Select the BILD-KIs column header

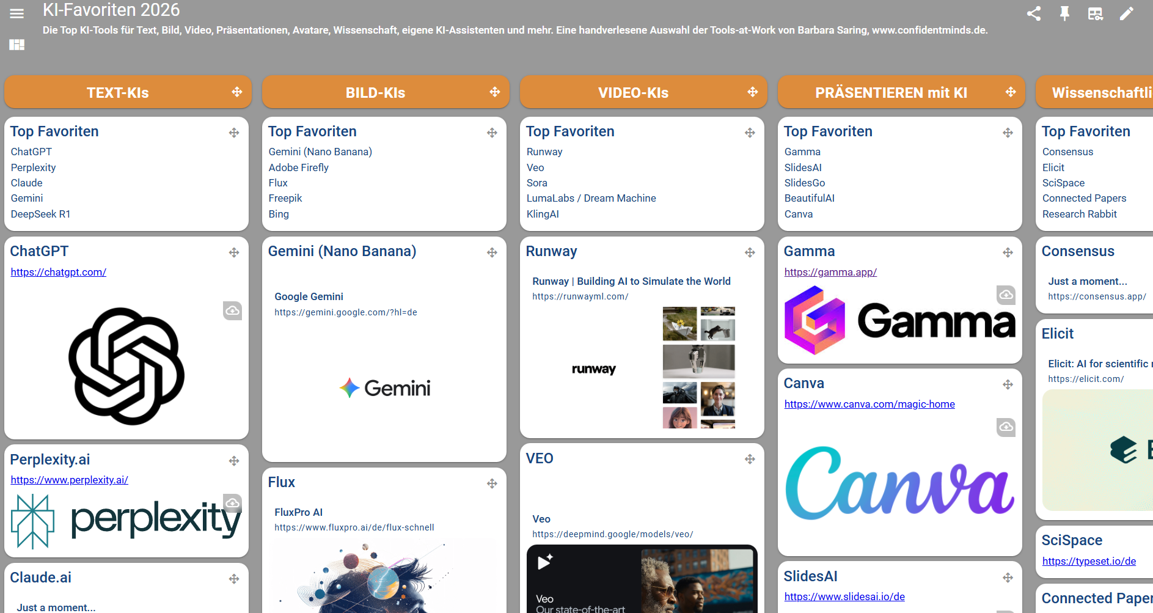[x=386, y=92]
